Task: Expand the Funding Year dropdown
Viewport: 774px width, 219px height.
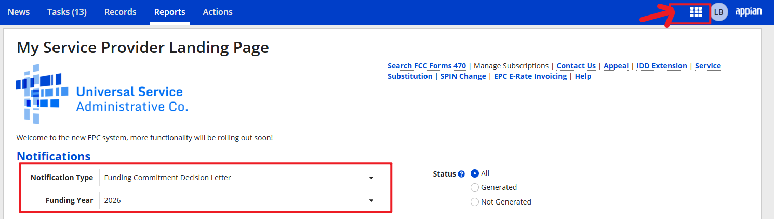Action: pyautogui.click(x=238, y=200)
